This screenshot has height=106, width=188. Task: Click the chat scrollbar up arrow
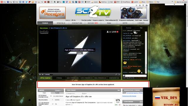tap(146, 32)
